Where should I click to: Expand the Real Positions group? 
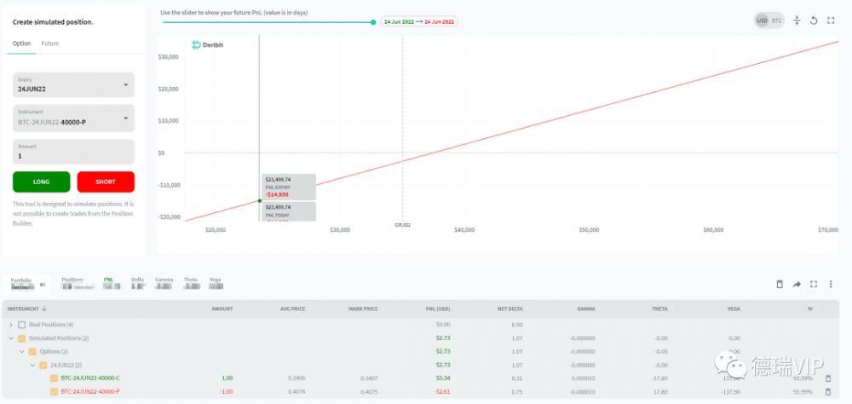(x=11, y=325)
